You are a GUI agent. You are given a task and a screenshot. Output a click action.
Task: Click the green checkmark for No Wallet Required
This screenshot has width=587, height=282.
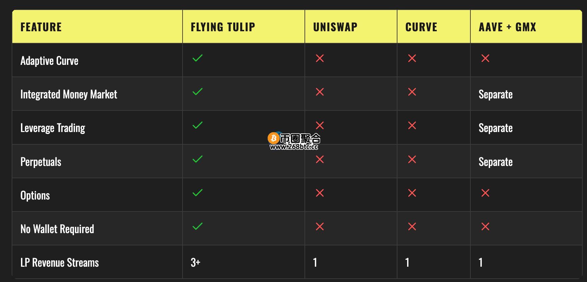tap(198, 226)
